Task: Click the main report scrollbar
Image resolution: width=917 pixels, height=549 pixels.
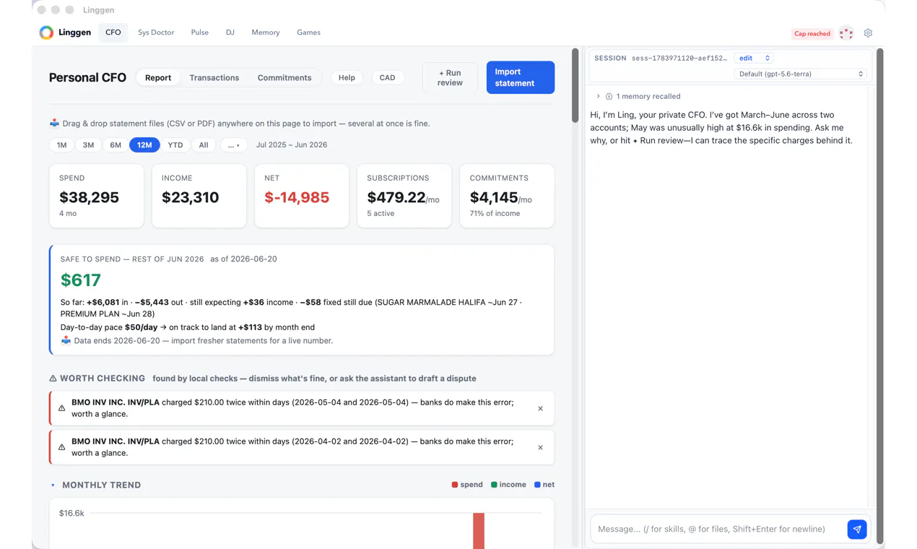Action: [x=575, y=85]
